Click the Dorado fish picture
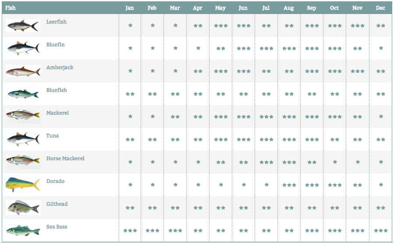This screenshot has width=394, height=243. tap(23, 184)
